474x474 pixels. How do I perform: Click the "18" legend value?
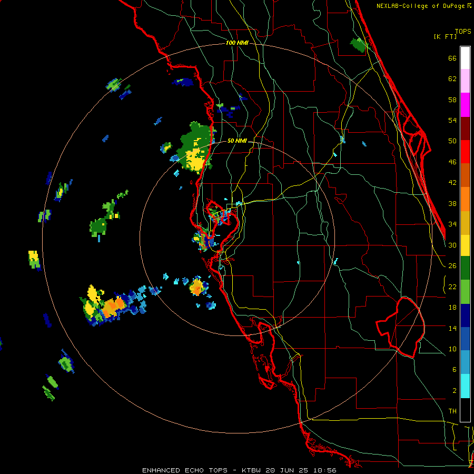tap(452, 308)
